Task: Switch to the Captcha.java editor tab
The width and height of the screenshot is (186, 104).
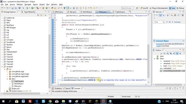Action: tap(120, 12)
